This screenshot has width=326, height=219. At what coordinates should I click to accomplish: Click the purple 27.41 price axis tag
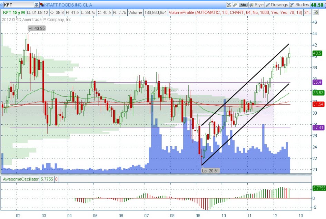pyautogui.click(x=318, y=128)
